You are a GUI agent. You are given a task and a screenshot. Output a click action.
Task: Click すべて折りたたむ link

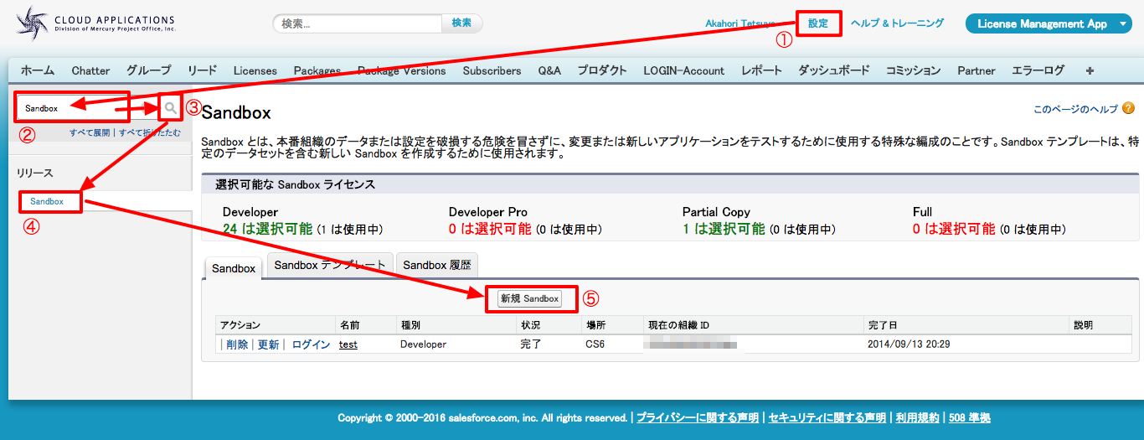point(150,132)
